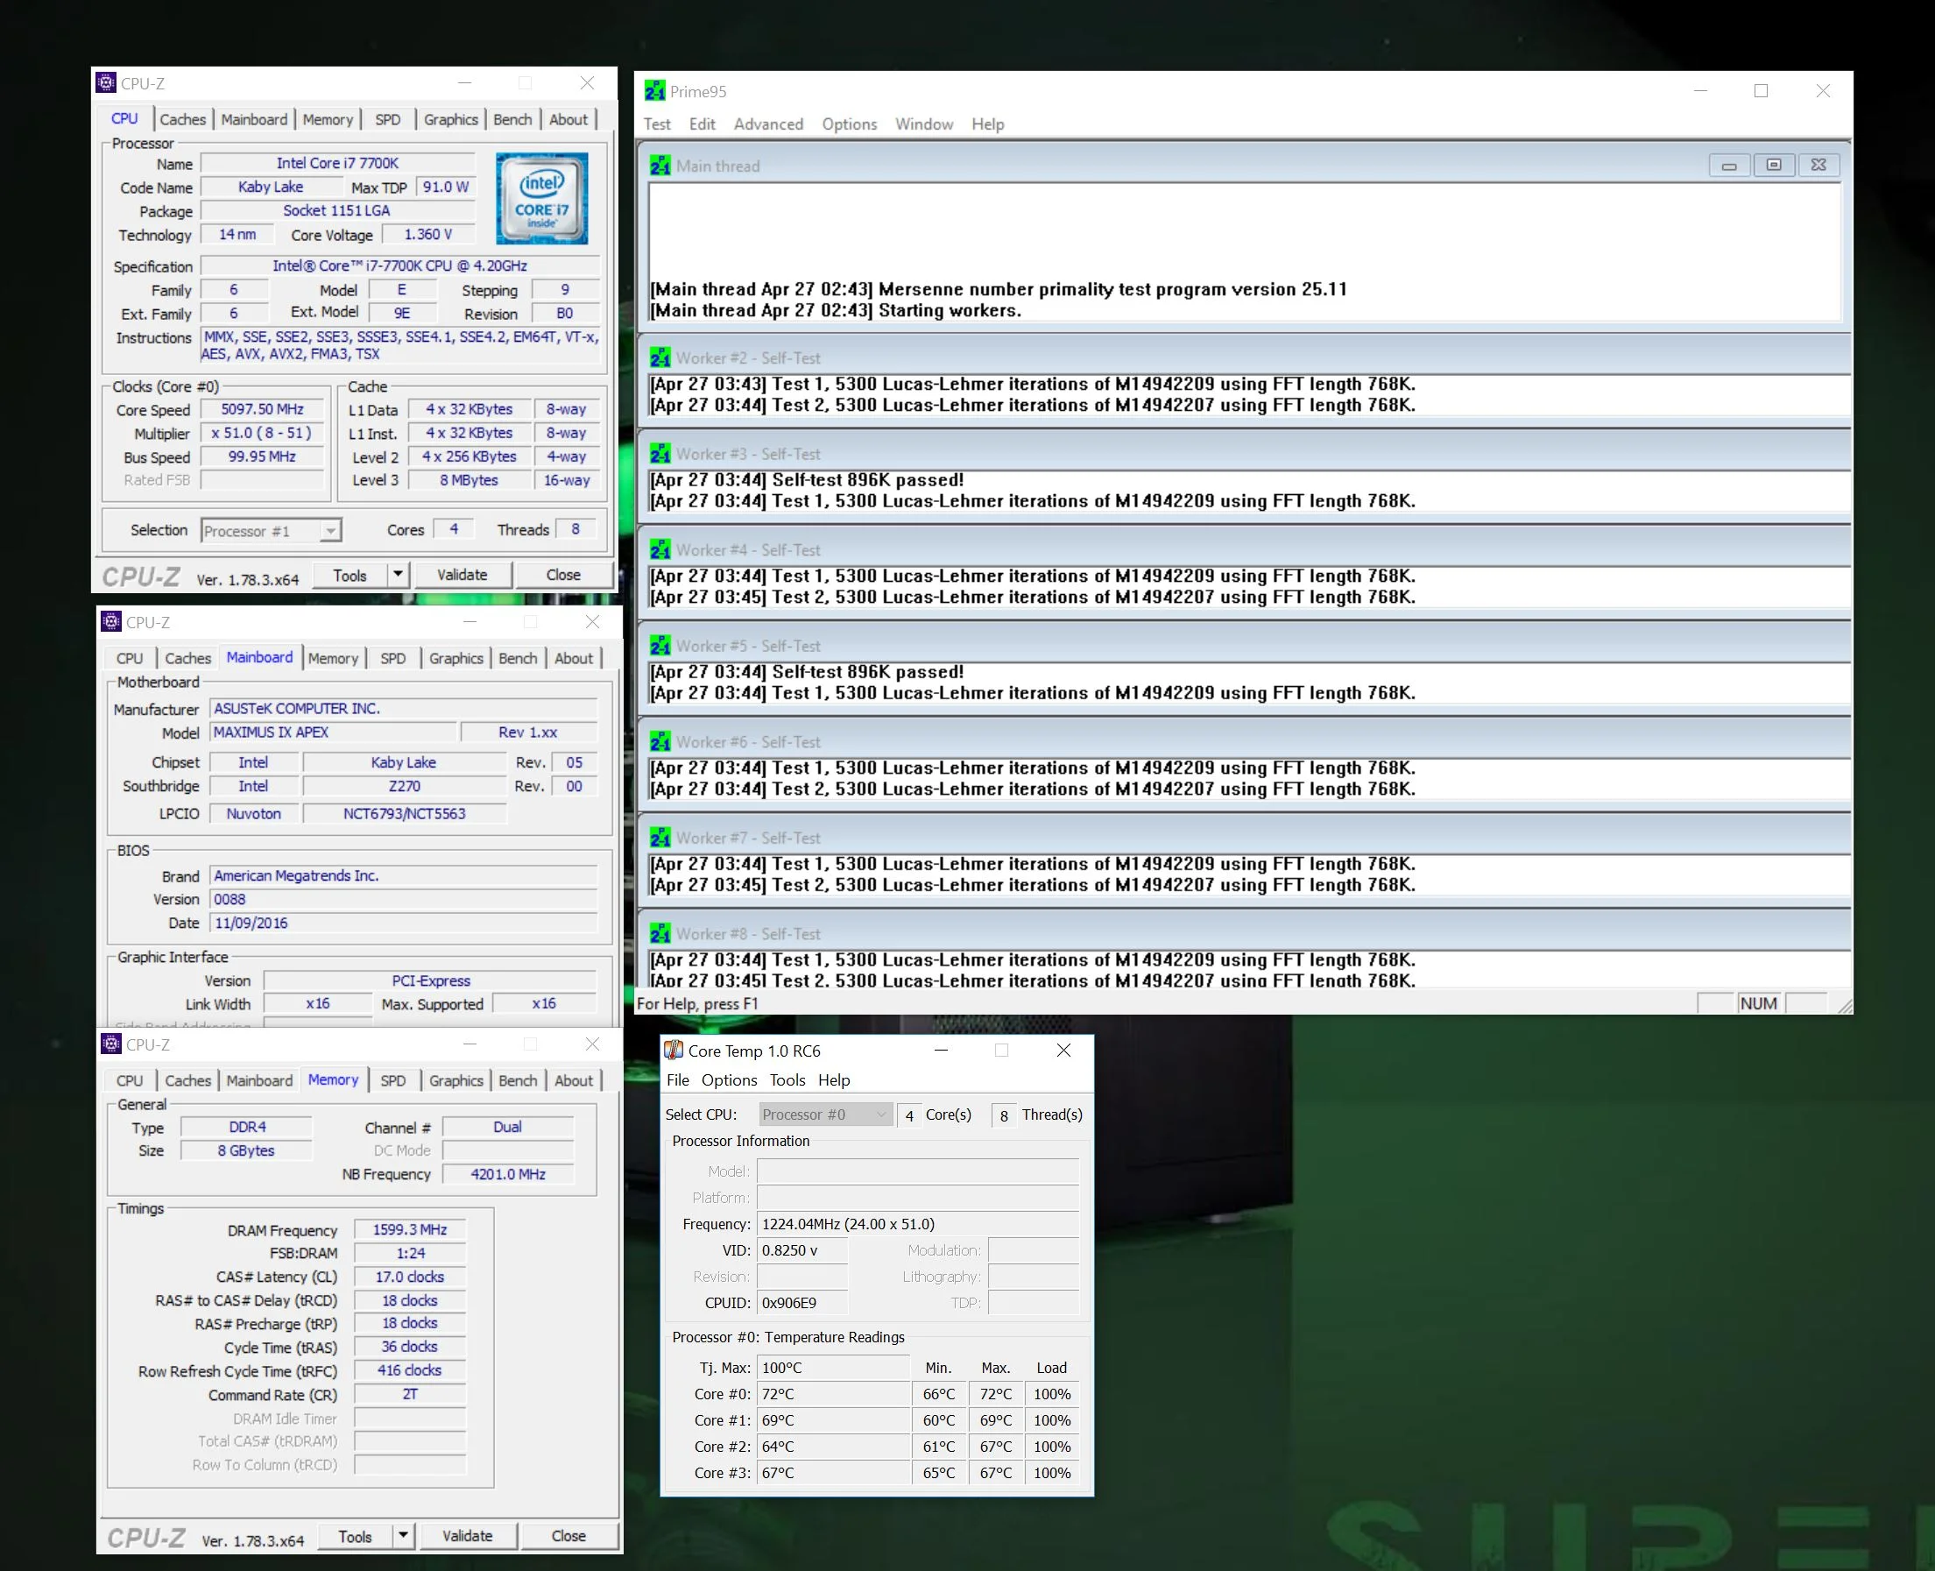The height and width of the screenshot is (1571, 1935).
Task: Open Core Temp File menu
Action: click(678, 1079)
